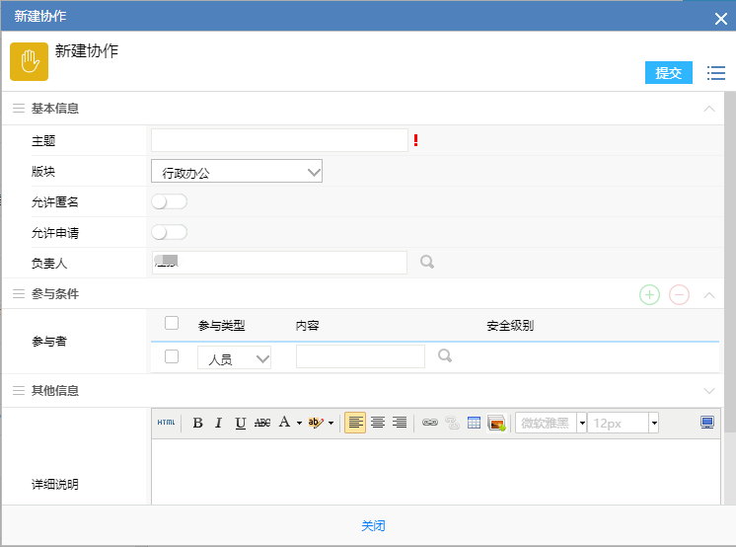
Task: Click the 提交 button
Action: coord(669,73)
